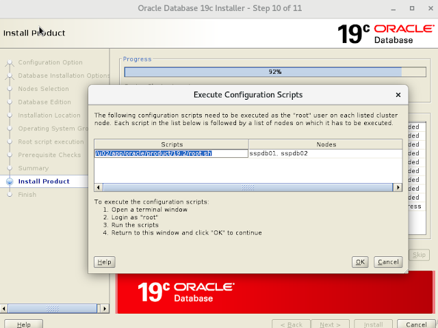Click the scripts table right scroll arrow

(398, 187)
